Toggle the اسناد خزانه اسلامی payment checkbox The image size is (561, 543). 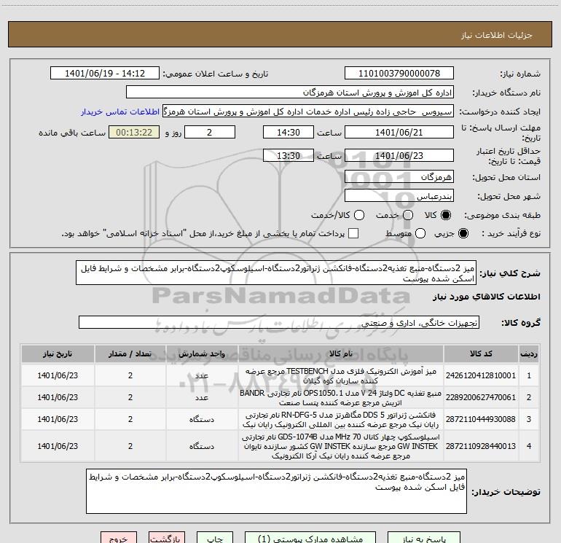(353, 233)
